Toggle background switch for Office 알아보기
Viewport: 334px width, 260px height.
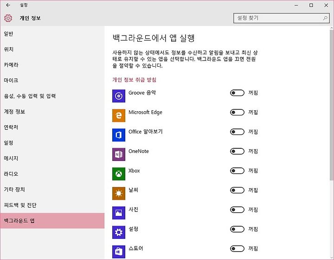point(237,132)
